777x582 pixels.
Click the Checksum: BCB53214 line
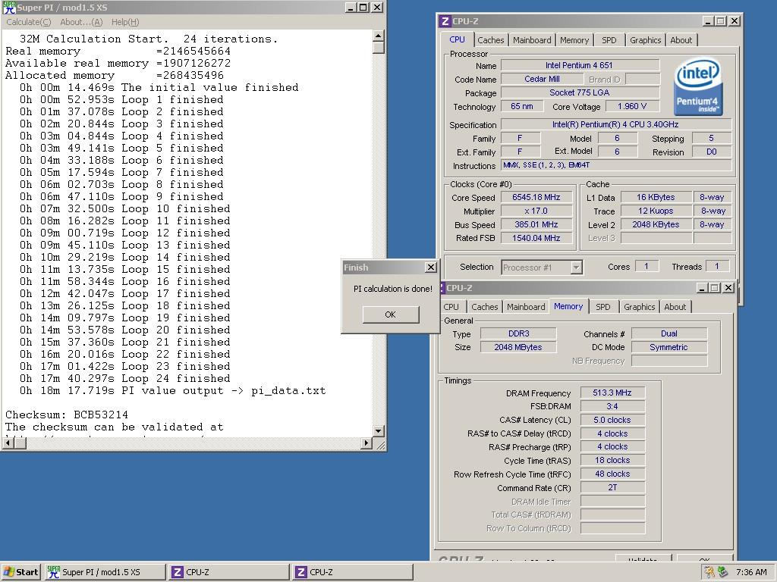coord(67,415)
